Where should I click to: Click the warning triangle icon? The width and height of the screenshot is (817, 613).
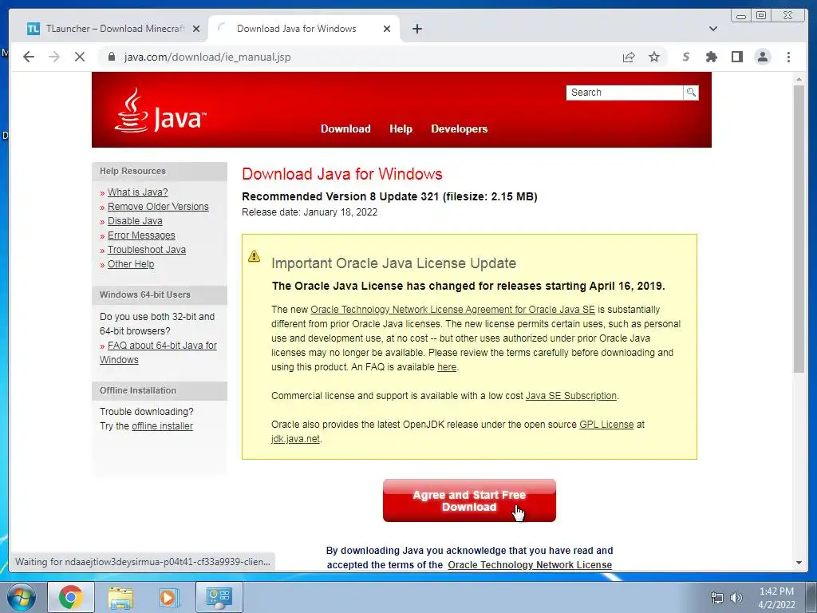coord(254,256)
